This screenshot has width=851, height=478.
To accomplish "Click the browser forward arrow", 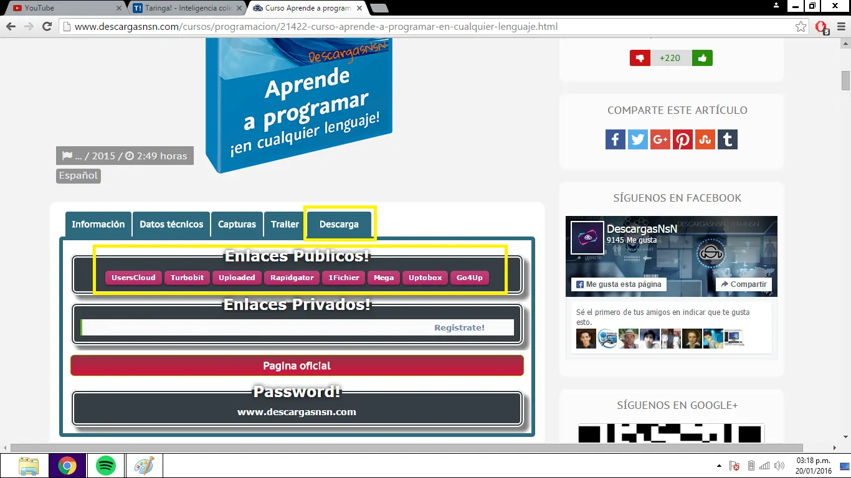I will click(x=29, y=27).
